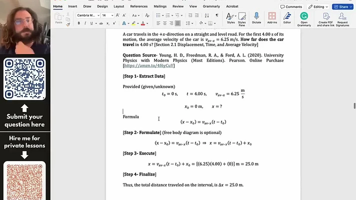
Task: Open bullet list options arrow
Action: click(x=163, y=15)
